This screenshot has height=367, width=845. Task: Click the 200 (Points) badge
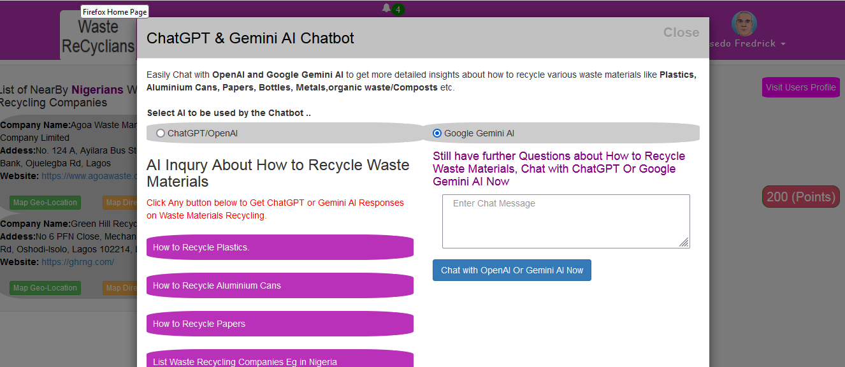pos(801,197)
